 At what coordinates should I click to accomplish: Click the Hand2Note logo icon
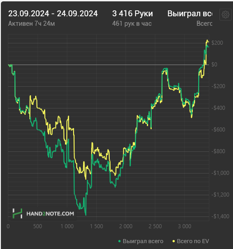coord(17,213)
